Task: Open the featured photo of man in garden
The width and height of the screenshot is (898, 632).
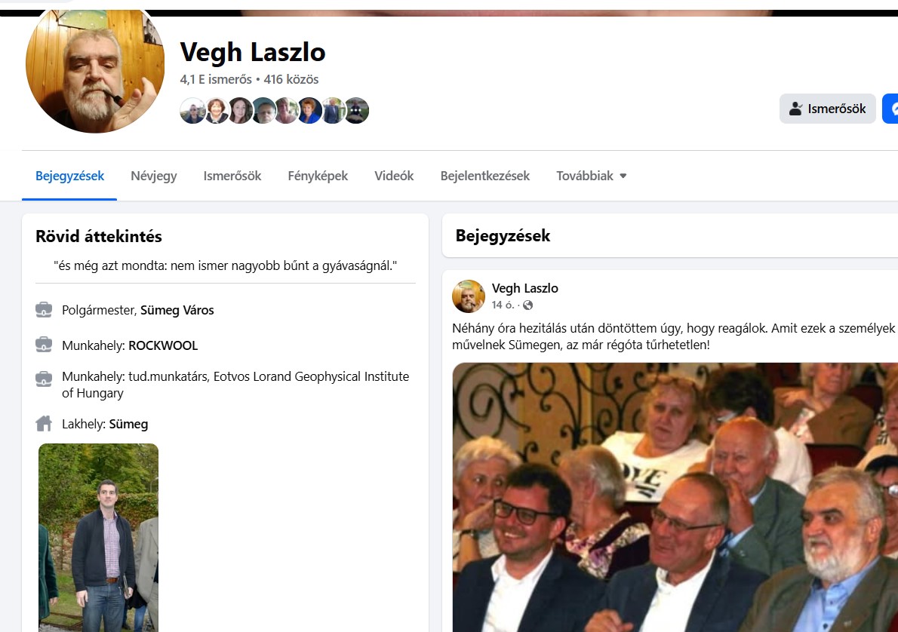Action: (99, 538)
